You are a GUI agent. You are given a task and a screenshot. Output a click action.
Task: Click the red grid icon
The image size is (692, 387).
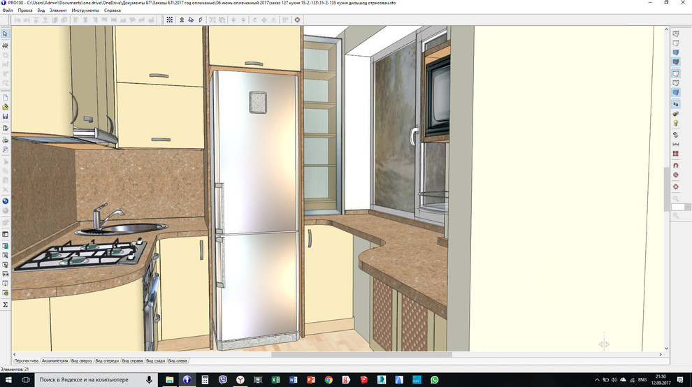676,154
